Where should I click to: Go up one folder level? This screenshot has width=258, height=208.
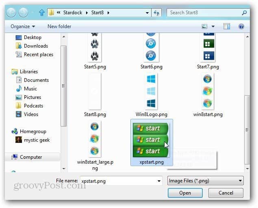click(42, 13)
